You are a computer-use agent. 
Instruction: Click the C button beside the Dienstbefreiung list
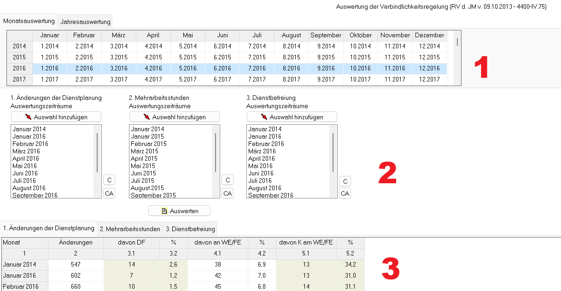[x=345, y=181]
